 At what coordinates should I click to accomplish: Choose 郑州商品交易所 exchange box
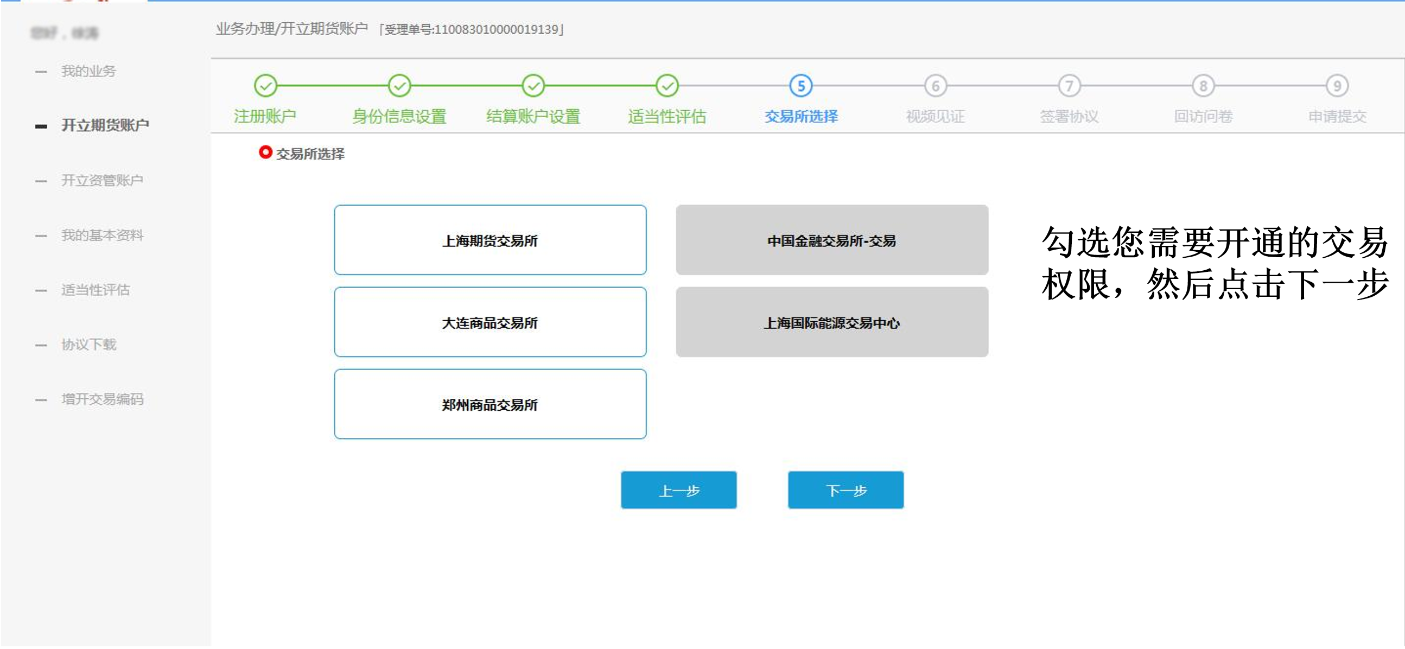490,404
